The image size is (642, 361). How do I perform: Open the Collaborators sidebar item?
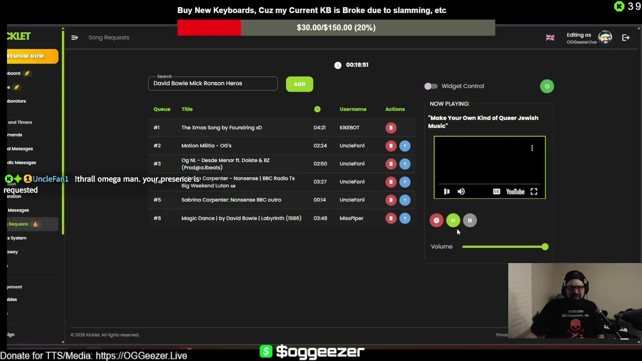(17, 101)
